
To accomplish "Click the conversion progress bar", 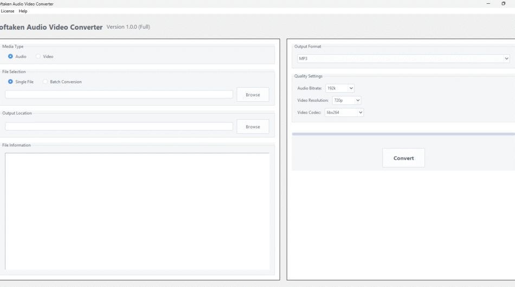I will [x=403, y=134].
